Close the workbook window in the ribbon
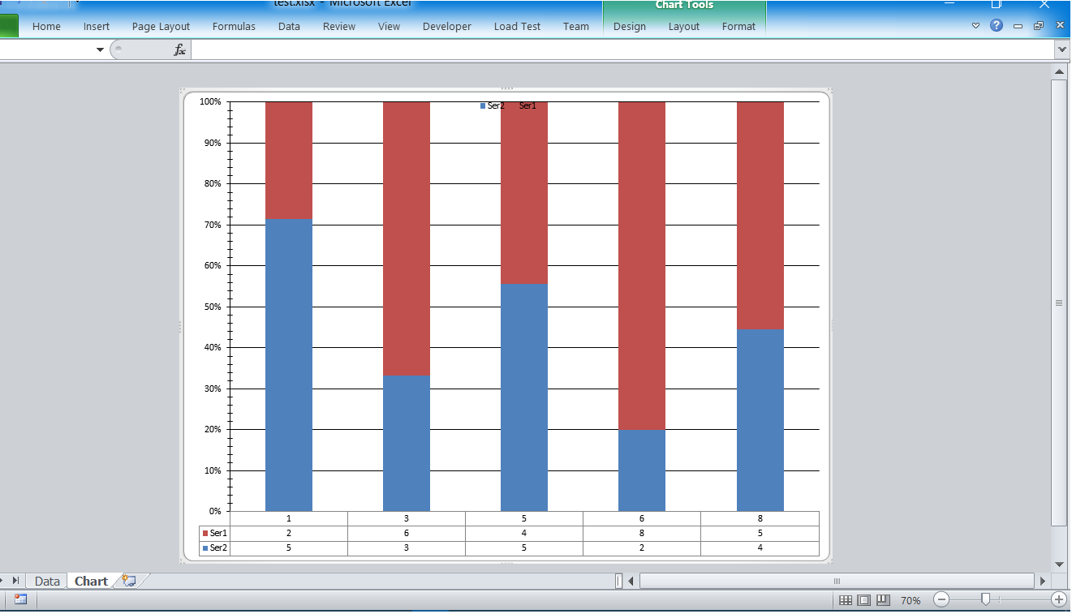The width and height of the screenshot is (1072, 614). [x=1060, y=26]
